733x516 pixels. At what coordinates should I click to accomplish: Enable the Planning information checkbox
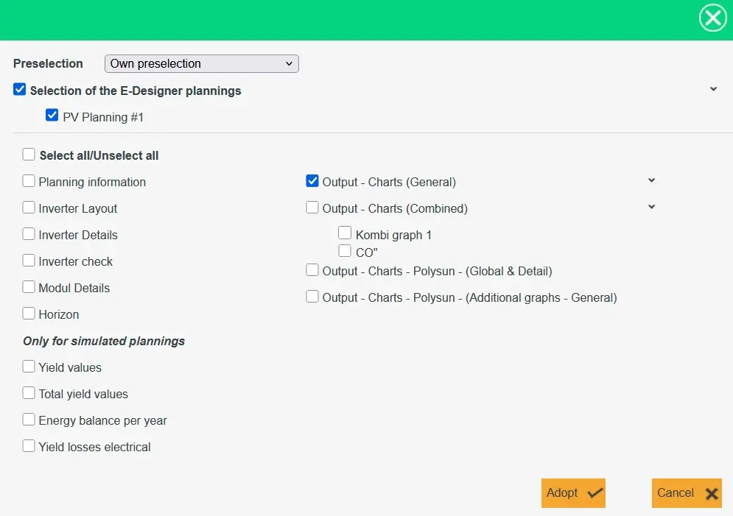pos(29,181)
